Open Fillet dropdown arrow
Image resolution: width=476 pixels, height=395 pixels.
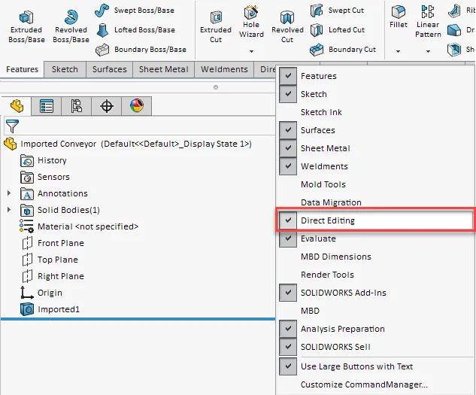(398, 51)
